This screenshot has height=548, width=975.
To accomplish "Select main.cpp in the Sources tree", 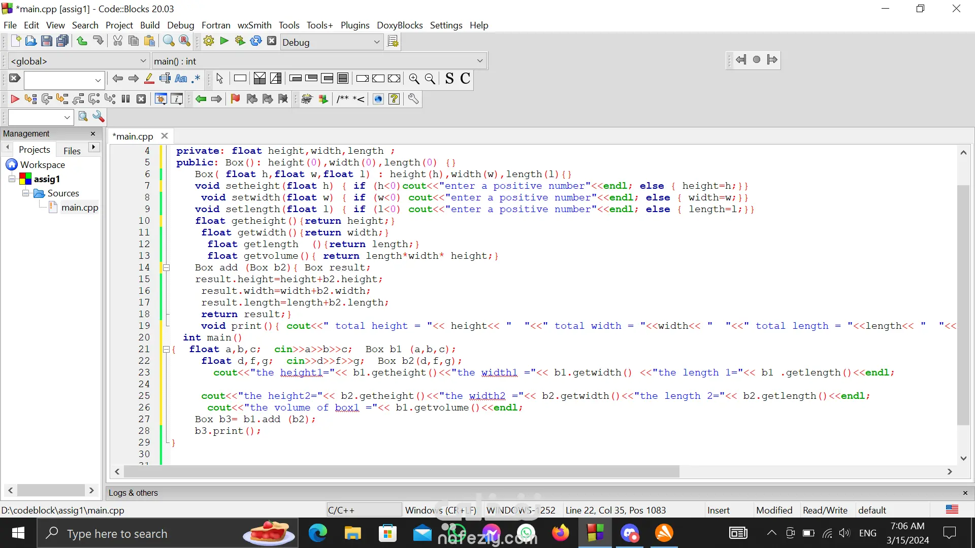I will (79, 208).
